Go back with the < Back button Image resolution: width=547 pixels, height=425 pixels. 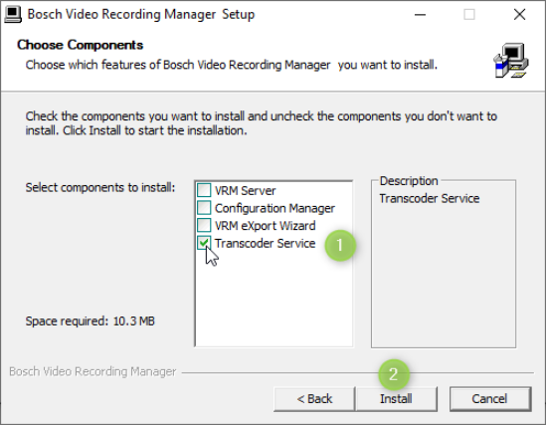[x=314, y=399]
